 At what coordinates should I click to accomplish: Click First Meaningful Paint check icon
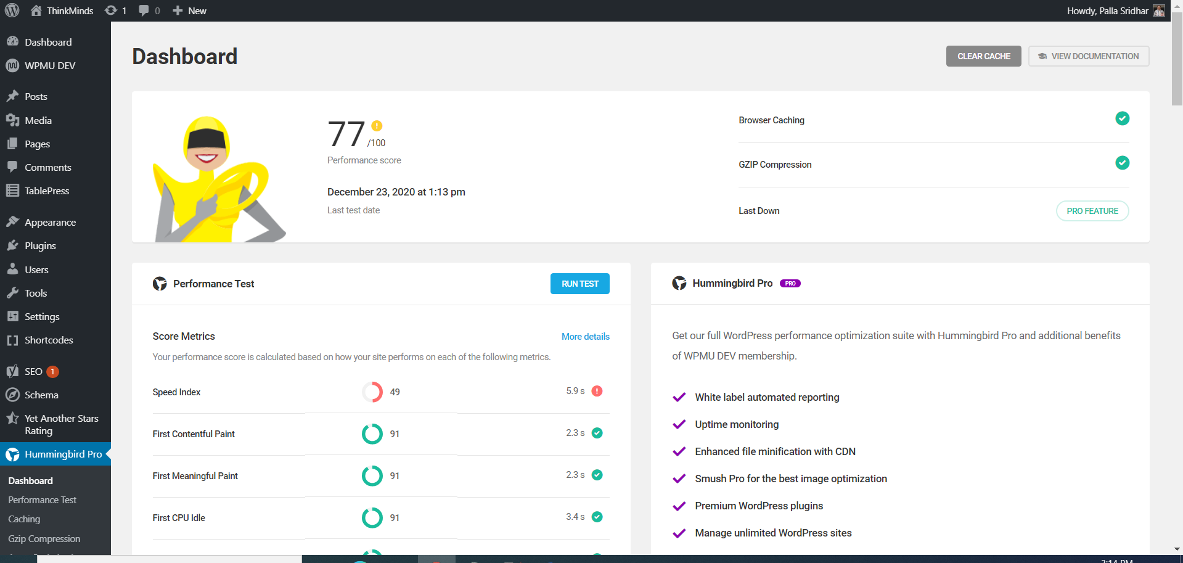click(x=597, y=475)
